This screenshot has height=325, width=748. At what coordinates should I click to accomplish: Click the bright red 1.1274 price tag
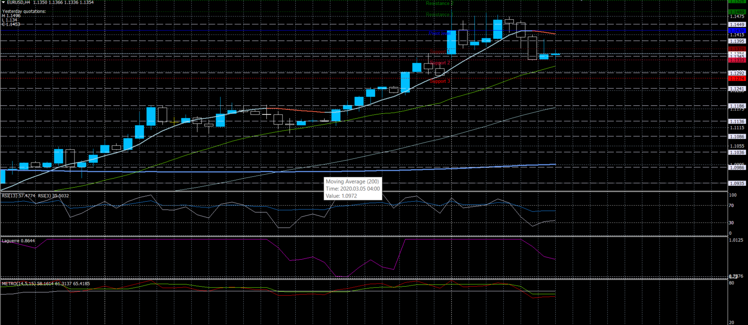click(x=737, y=78)
